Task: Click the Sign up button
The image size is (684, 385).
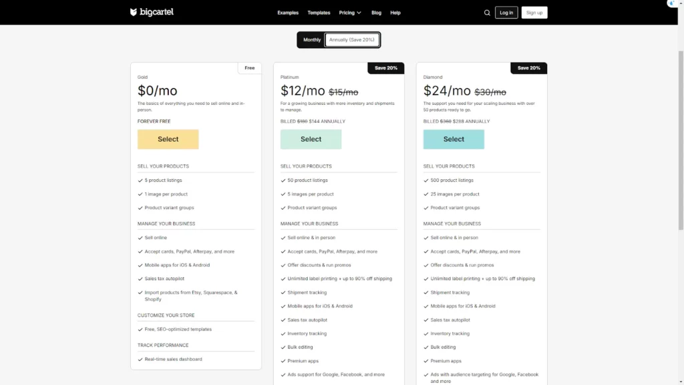Action: tap(534, 13)
